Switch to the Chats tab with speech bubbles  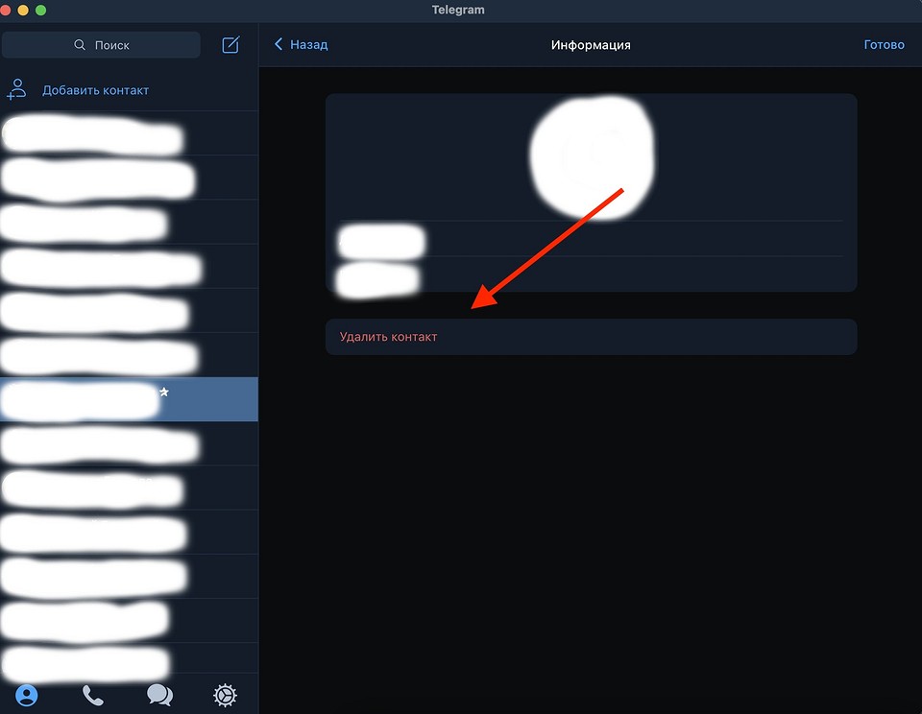pos(158,694)
